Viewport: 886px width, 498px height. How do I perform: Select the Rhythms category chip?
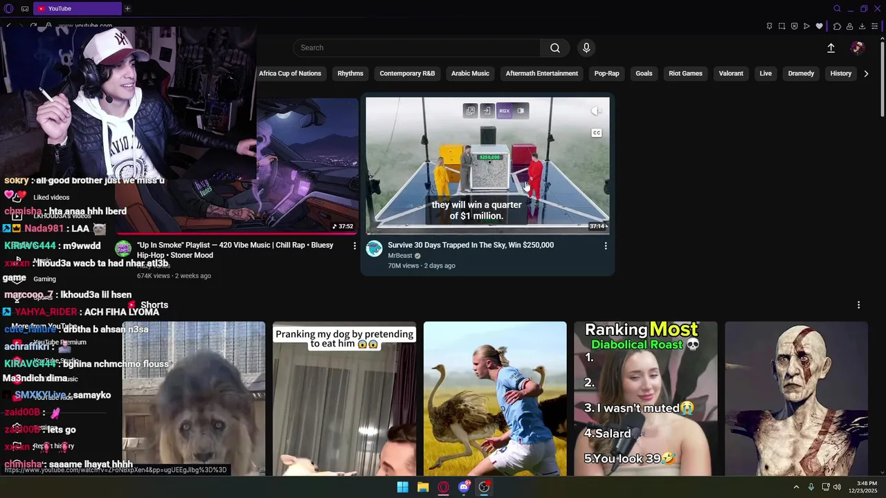(x=350, y=73)
